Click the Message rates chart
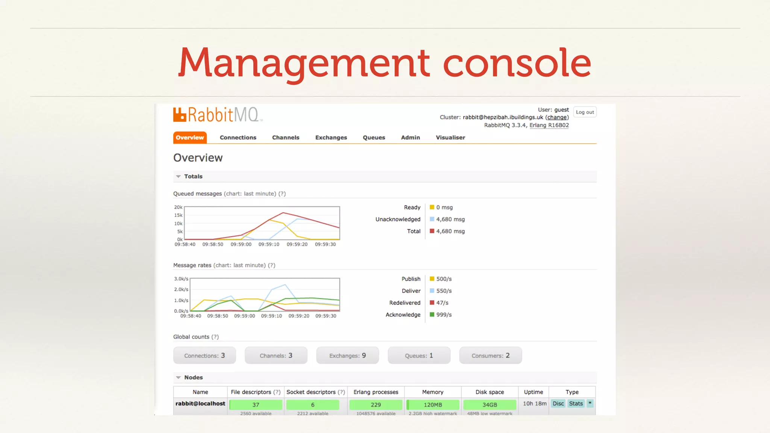 265,295
